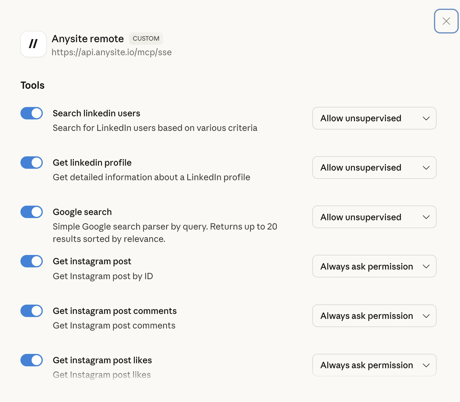
Task: Toggle off the Google search tool
Action: [31, 212]
